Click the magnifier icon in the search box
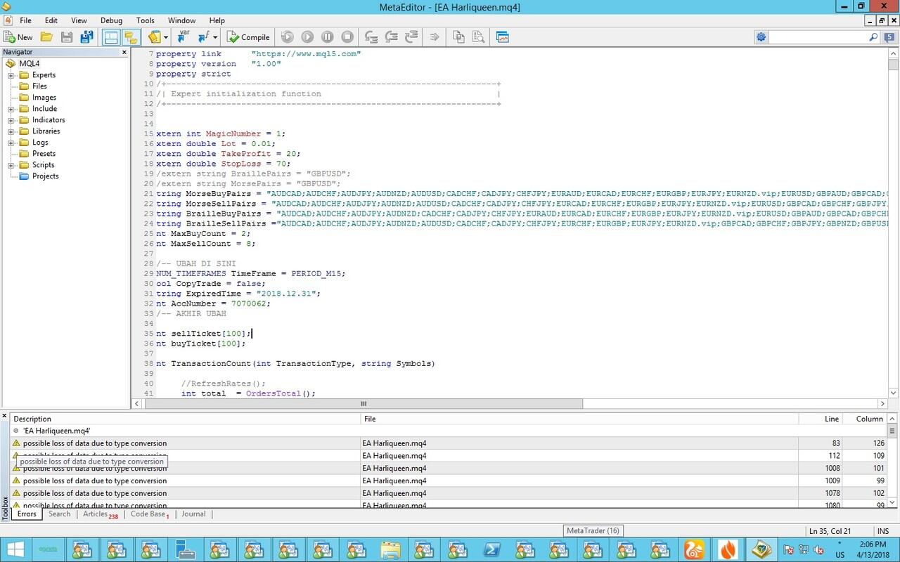This screenshot has width=900, height=562. click(874, 37)
